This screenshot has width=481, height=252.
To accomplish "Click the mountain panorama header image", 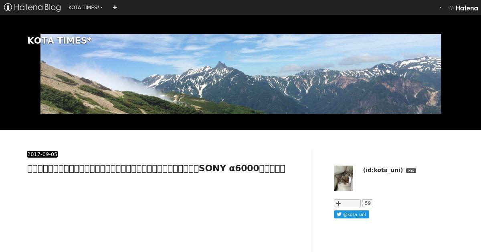I will 240,74.
